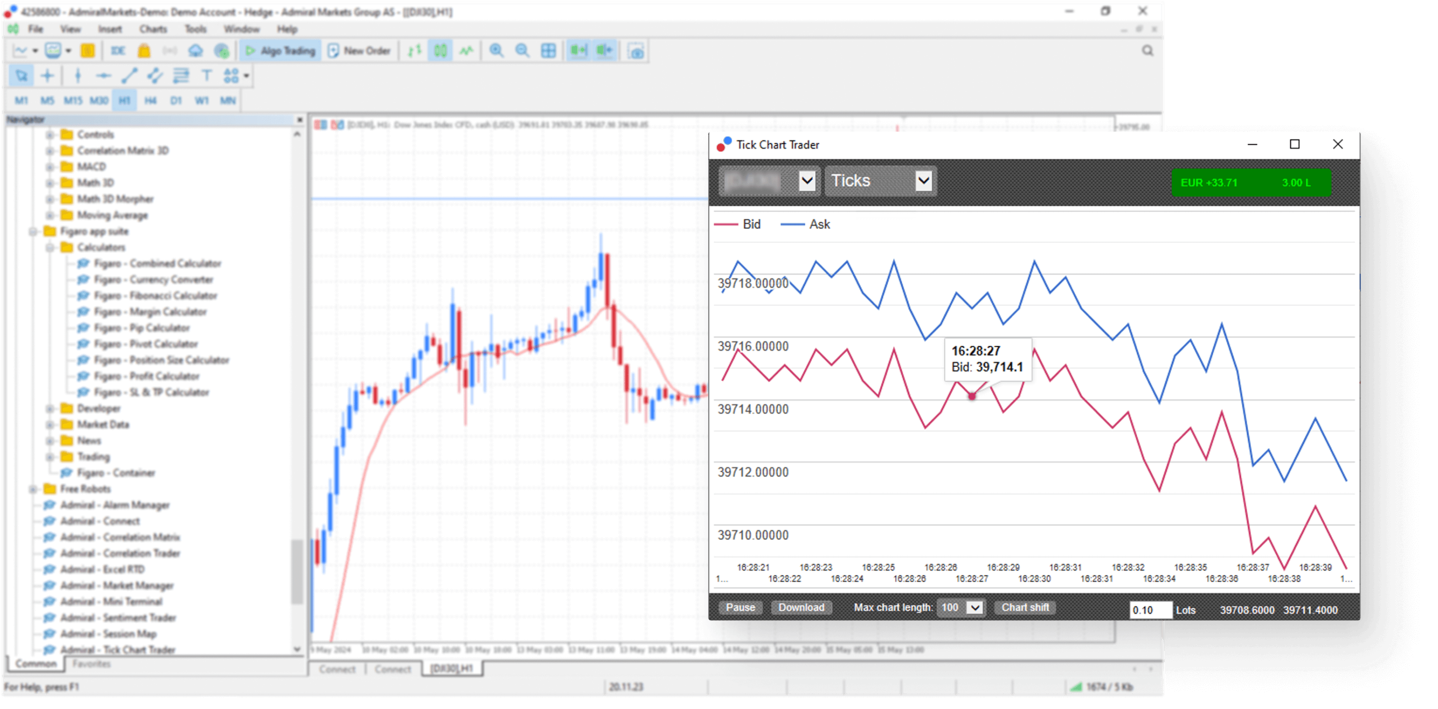1438x709 pixels.
Task: Click the 0.10 lots input field
Action: click(1151, 610)
